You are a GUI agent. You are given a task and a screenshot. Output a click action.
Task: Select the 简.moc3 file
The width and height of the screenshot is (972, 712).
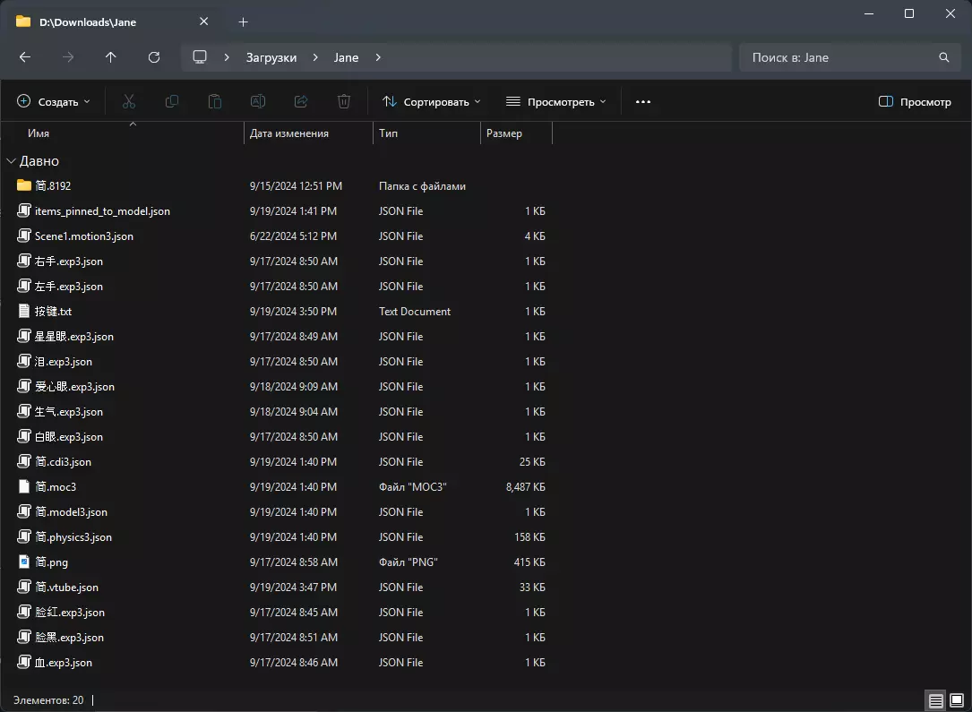(56, 487)
